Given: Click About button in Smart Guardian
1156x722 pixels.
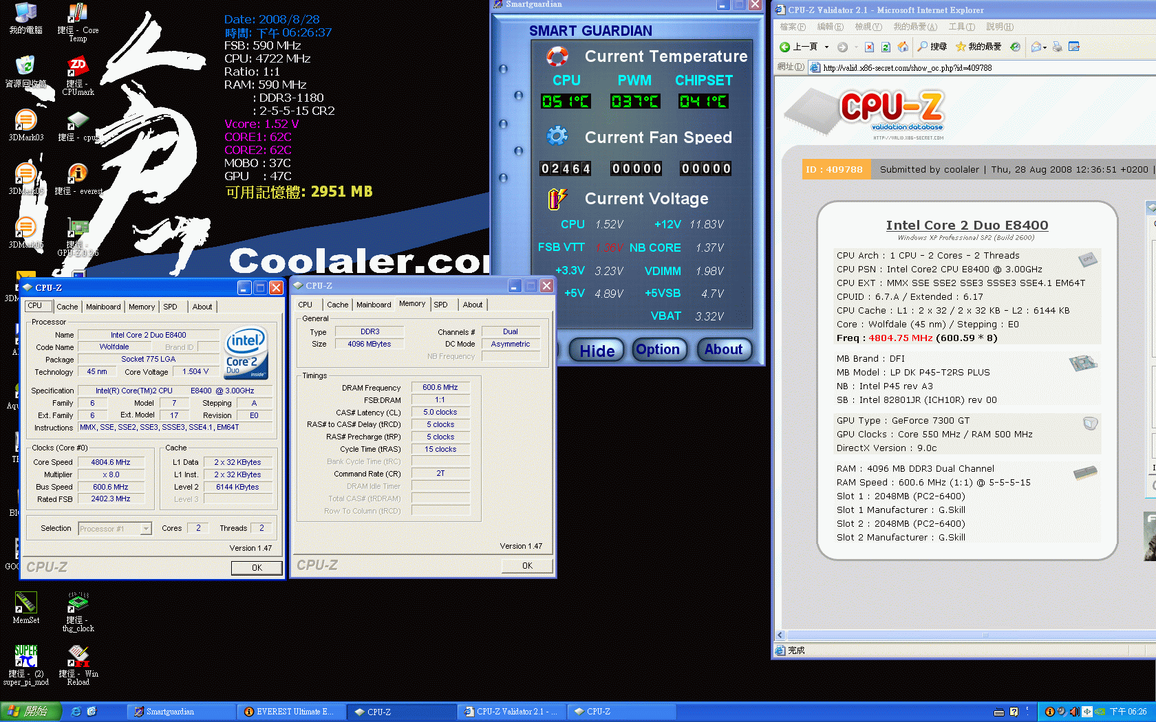Looking at the screenshot, I should click(723, 349).
